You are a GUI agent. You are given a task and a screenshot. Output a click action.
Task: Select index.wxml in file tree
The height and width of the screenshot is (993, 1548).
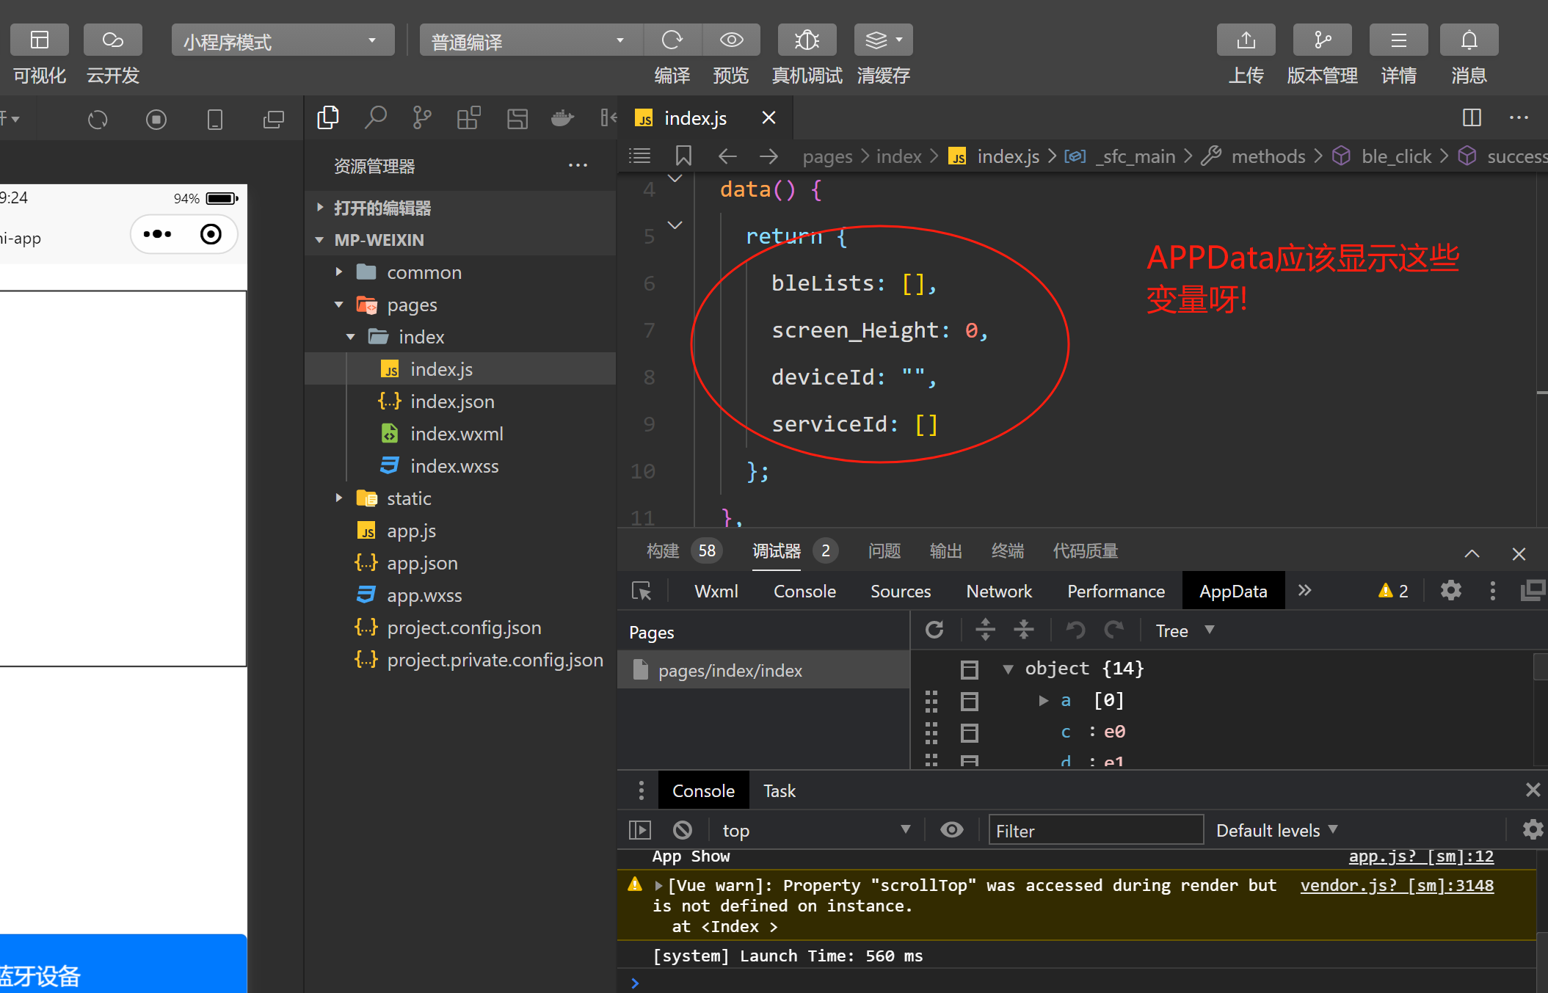pyautogui.click(x=456, y=434)
